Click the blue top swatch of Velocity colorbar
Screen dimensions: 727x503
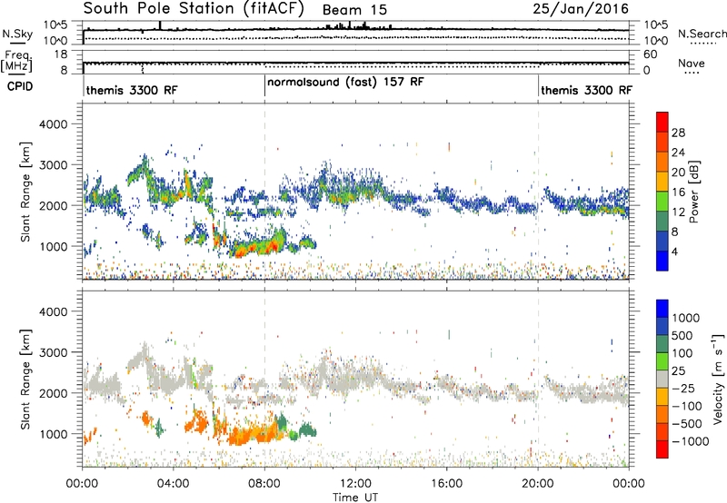(x=662, y=309)
